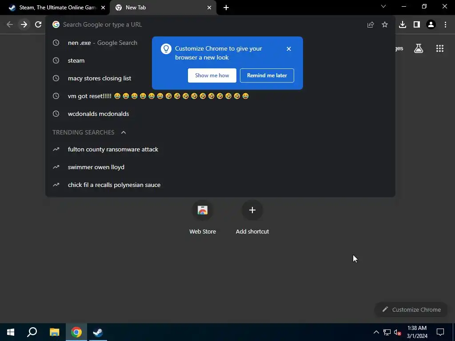The image size is (455, 341).
Task: Open Windows taskbar search
Action: tap(32, 332)
